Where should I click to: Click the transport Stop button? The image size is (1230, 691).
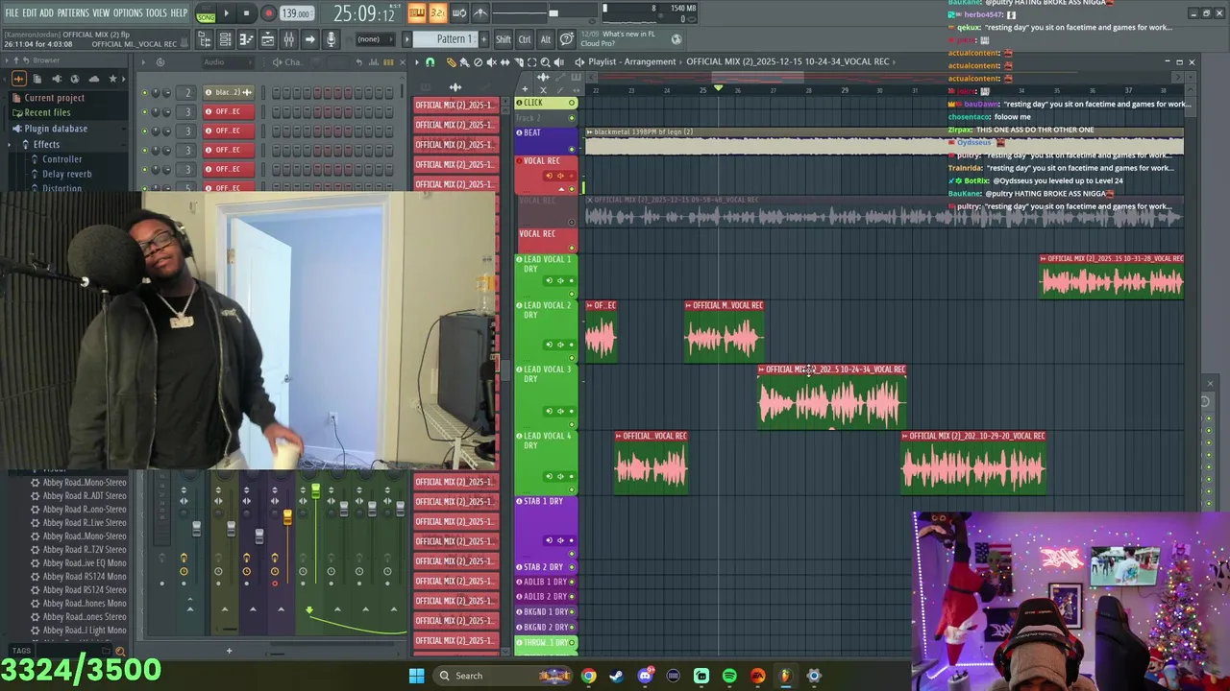point(246,13)
